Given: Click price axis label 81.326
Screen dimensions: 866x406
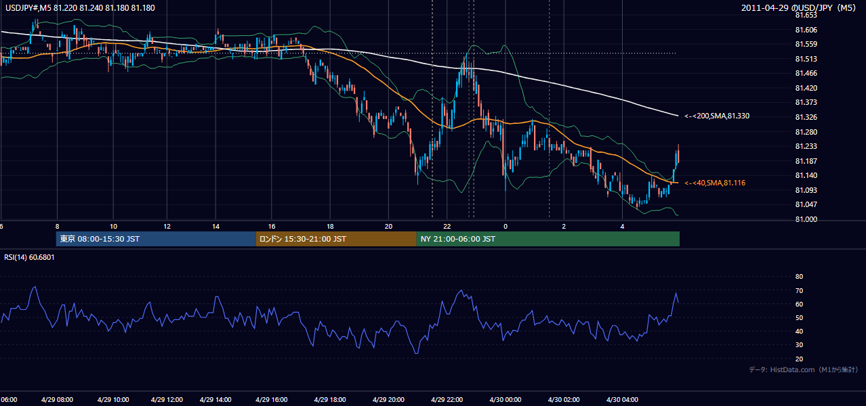Looking at the screenshot, I should coord(806,117).
